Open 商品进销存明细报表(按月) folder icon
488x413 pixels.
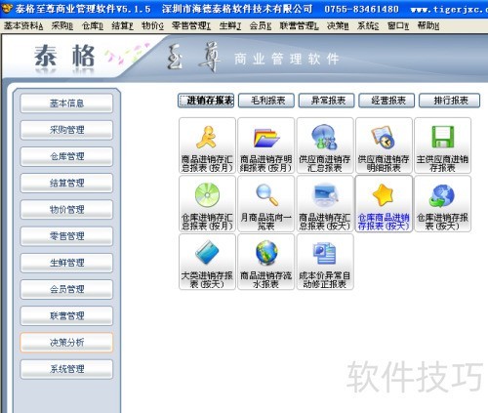pos(266,145)
